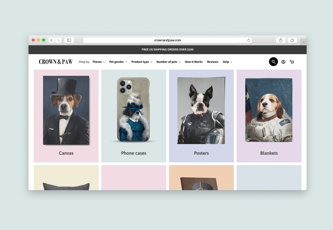333x230 pixels.
Task: Go forward with the browser forward arrow
Action: click(58, 40)
